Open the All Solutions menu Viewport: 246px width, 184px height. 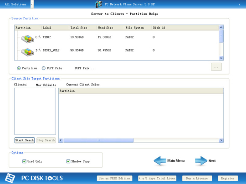point(15,4)
